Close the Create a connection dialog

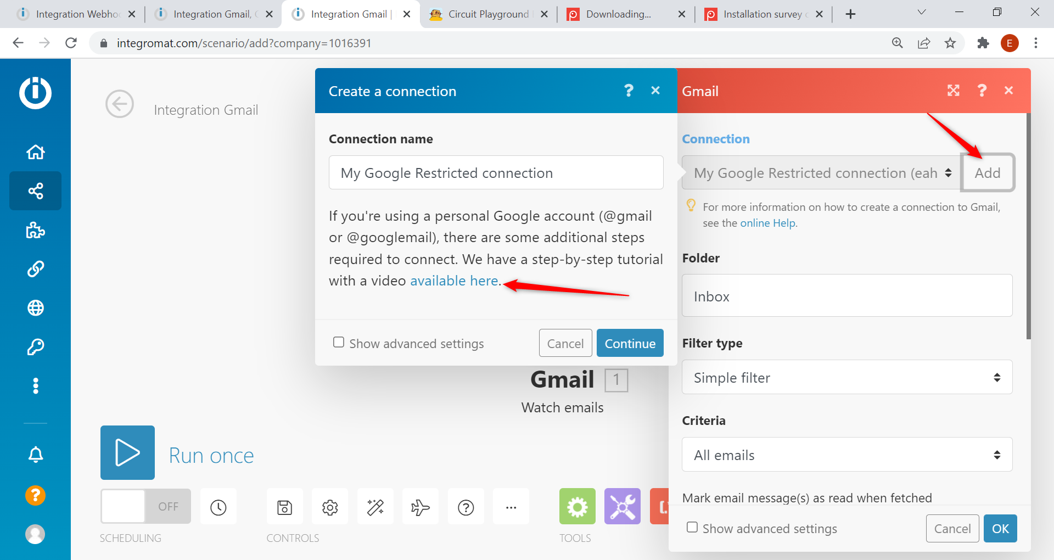[655, 91]
